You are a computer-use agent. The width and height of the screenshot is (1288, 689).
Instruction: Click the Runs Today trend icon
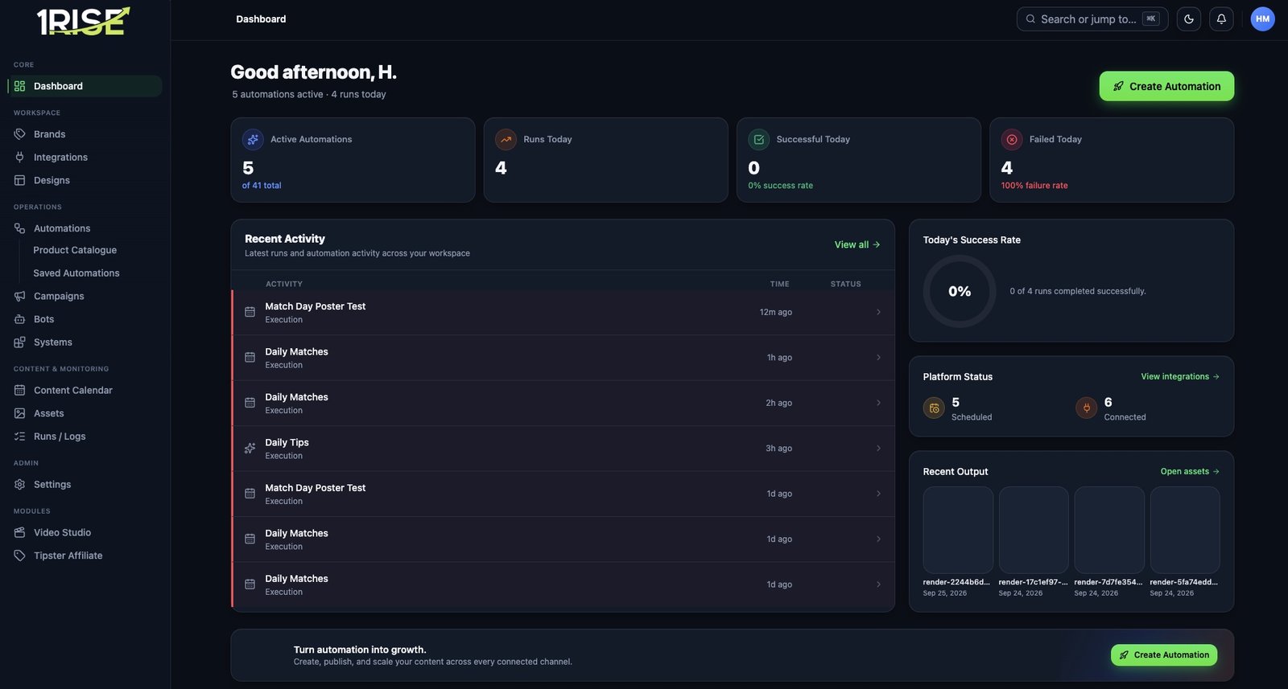506,139
